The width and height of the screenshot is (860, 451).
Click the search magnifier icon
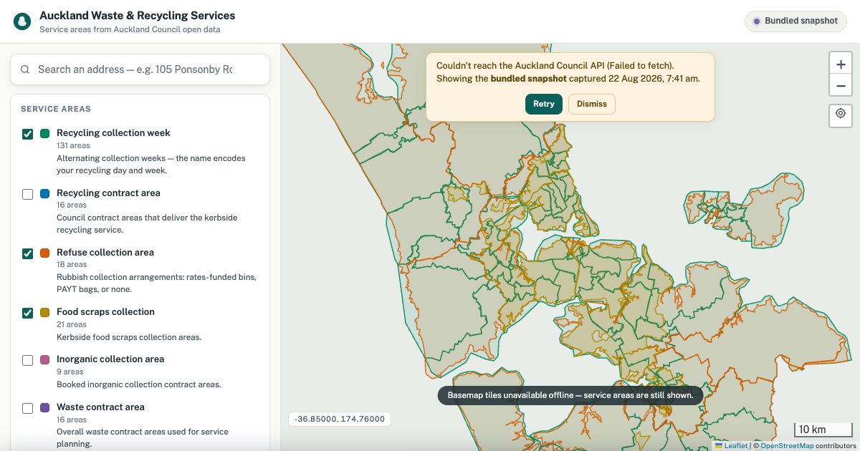pyautogui.click(x=25, y=69)
